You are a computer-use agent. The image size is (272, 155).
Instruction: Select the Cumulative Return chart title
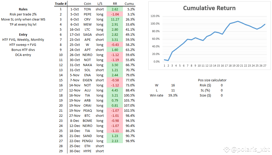[209, 8]
